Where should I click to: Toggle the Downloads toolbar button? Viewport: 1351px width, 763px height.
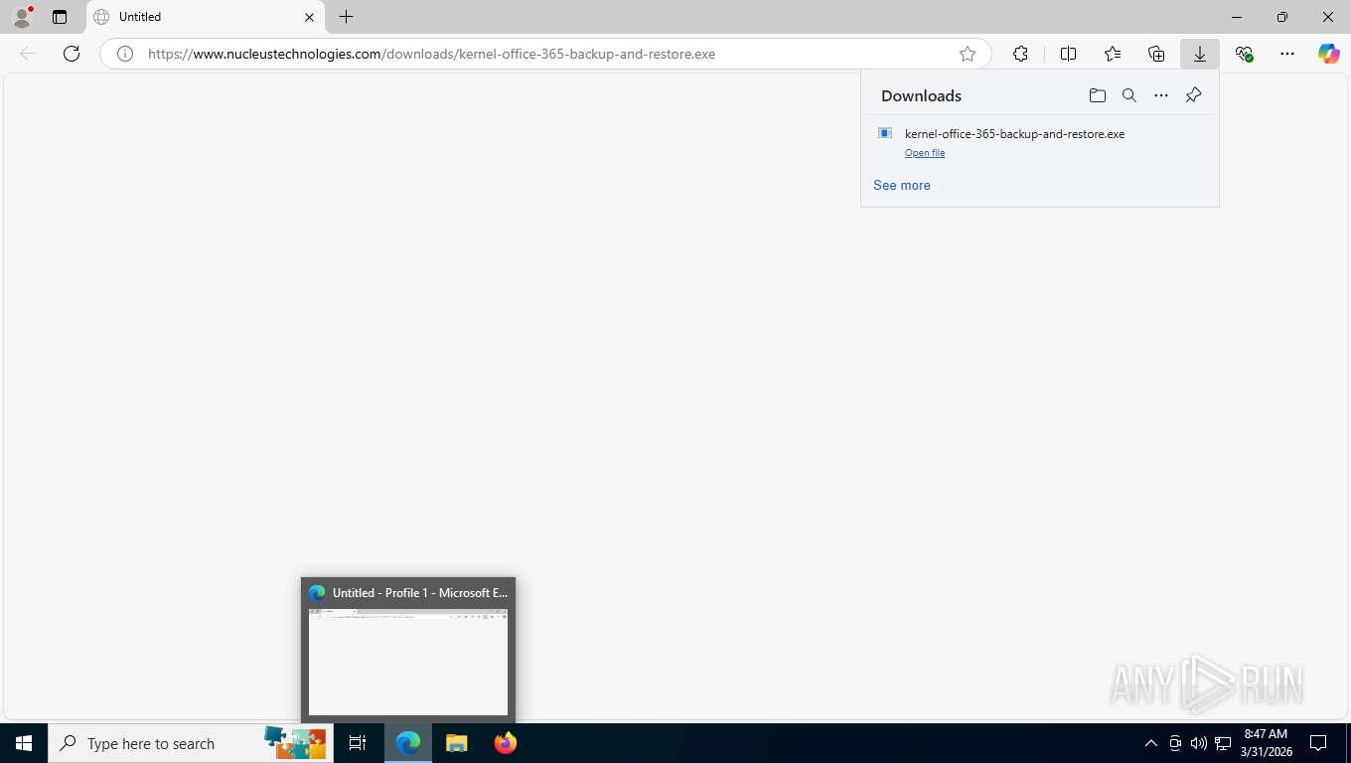pos(1200,54)
